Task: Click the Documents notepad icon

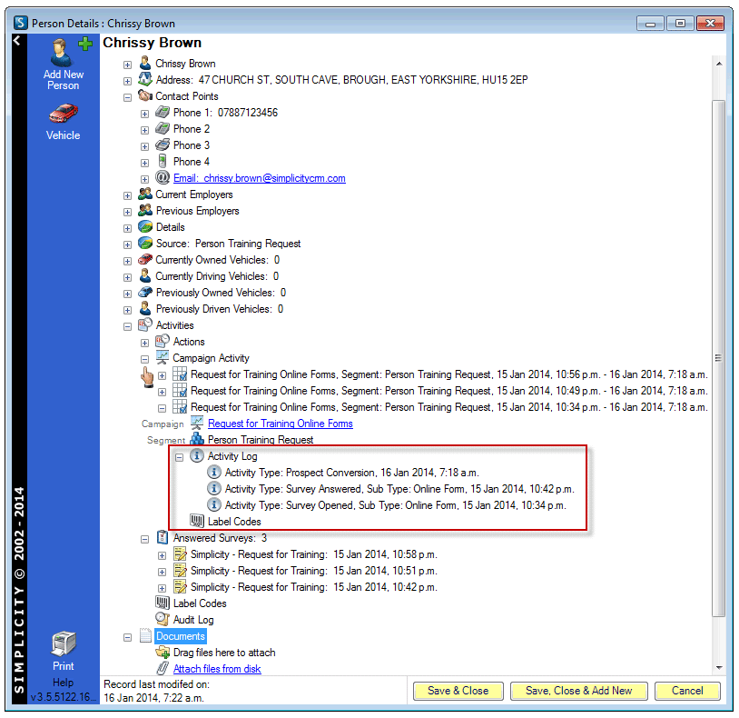Action: tap(145, 635)
